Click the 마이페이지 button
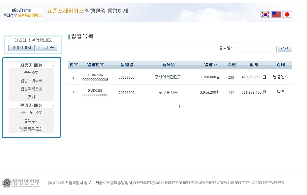Image resolution: width=307 pixels, height=195 pixels. [x=21, y=48]
